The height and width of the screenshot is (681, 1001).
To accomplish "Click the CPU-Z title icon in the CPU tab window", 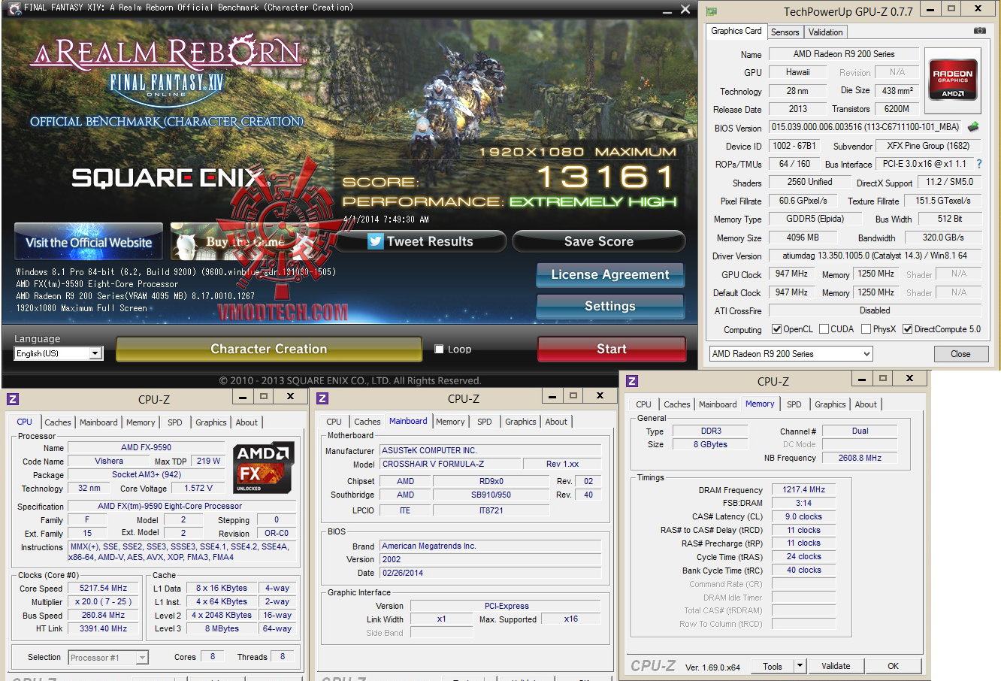I will coord(13,399).
